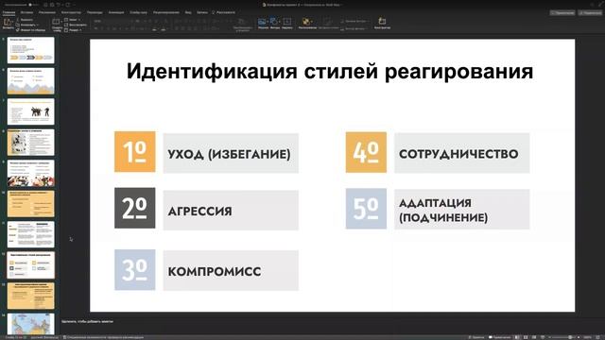Screen dimensions: 605x340
Task: Switch to the Рисование ribbon tab
Action: (47, 12)
